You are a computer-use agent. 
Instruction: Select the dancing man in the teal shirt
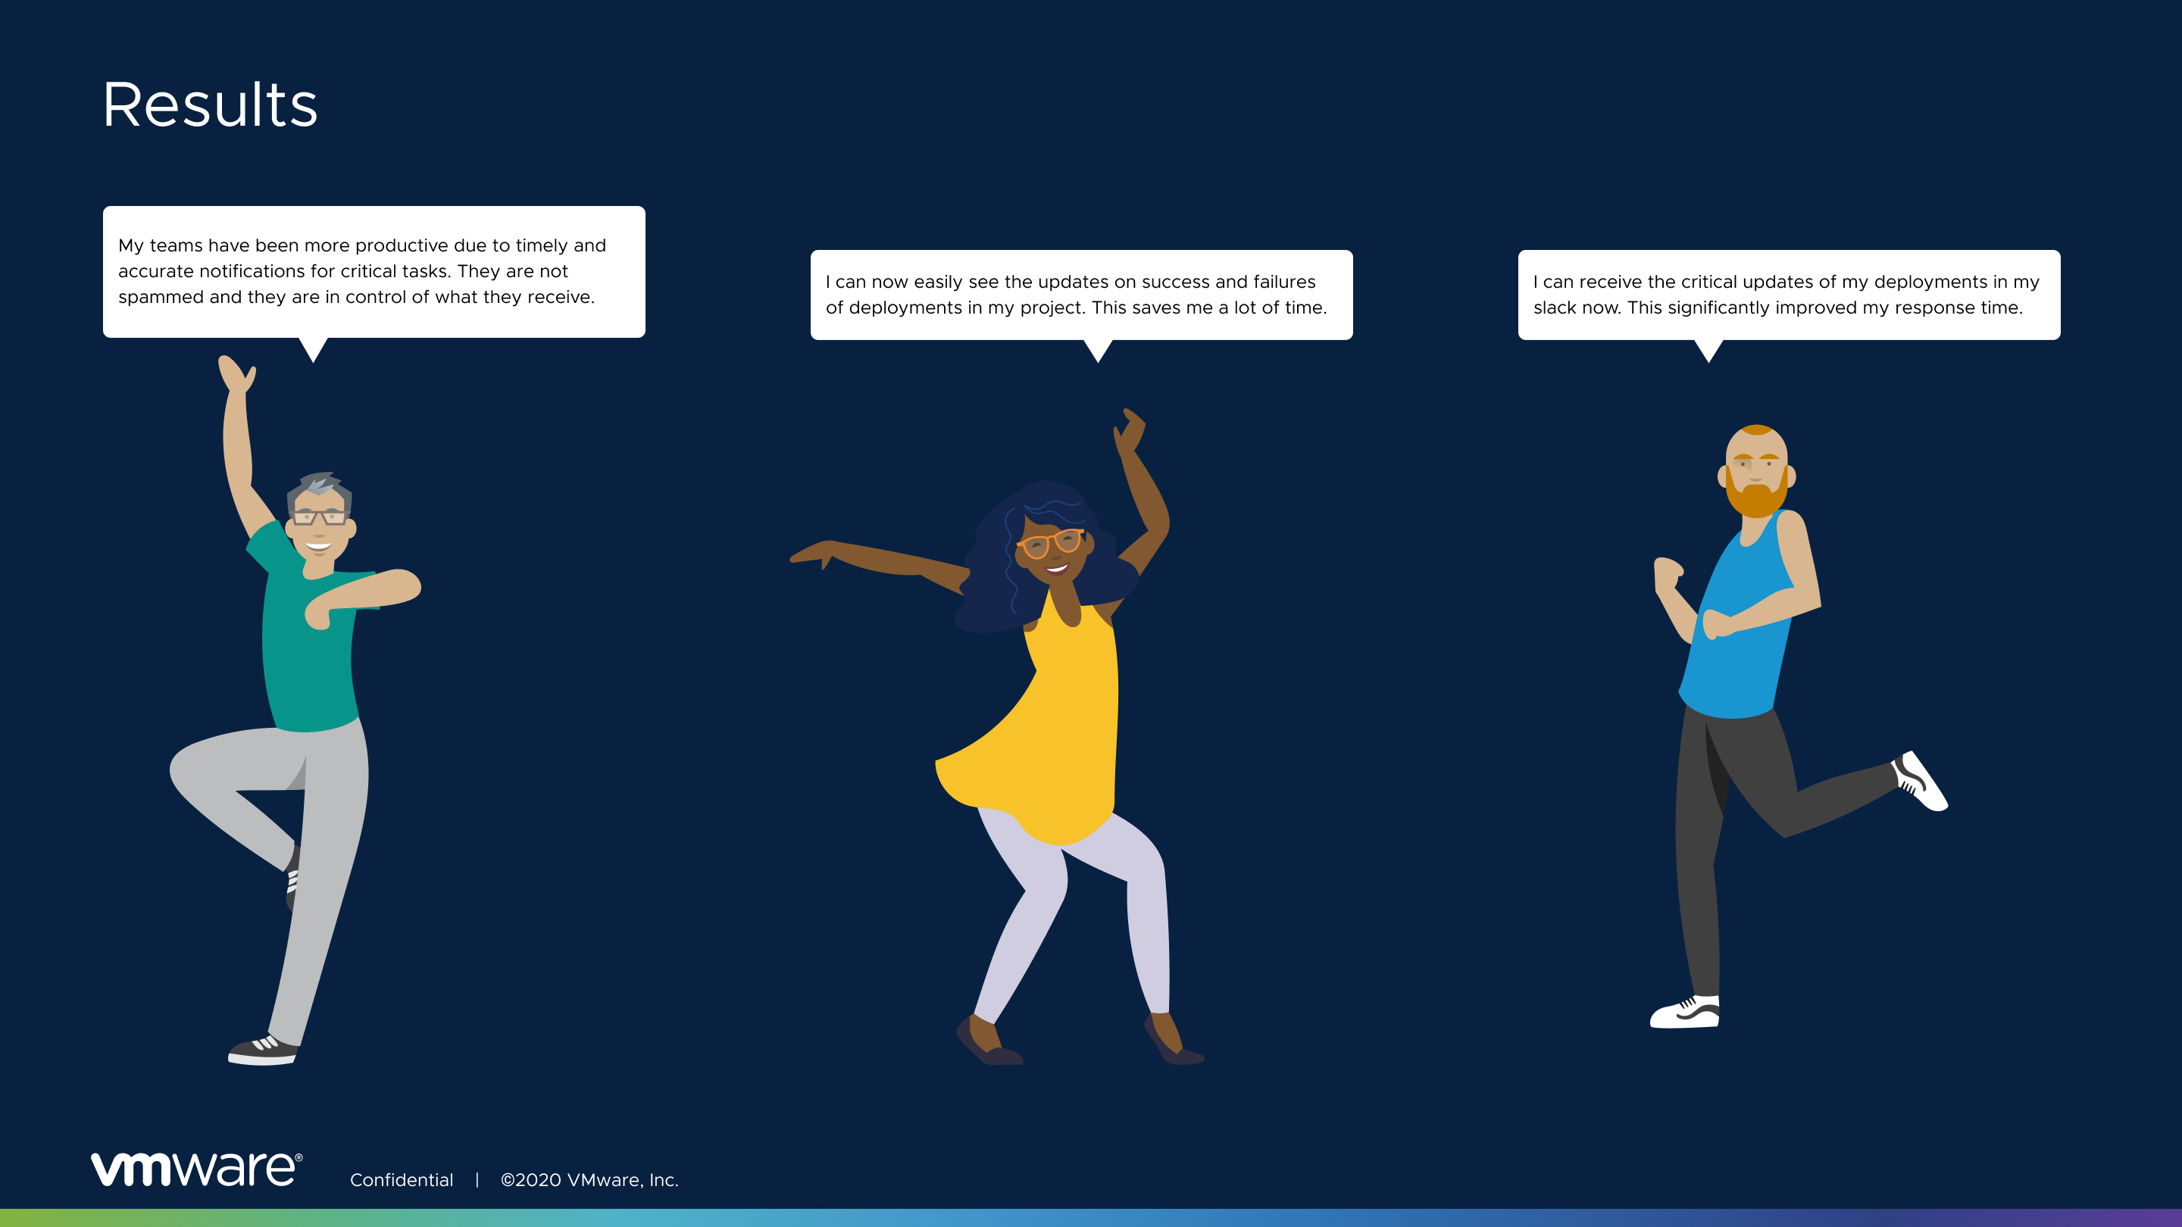tap(295, 710)
